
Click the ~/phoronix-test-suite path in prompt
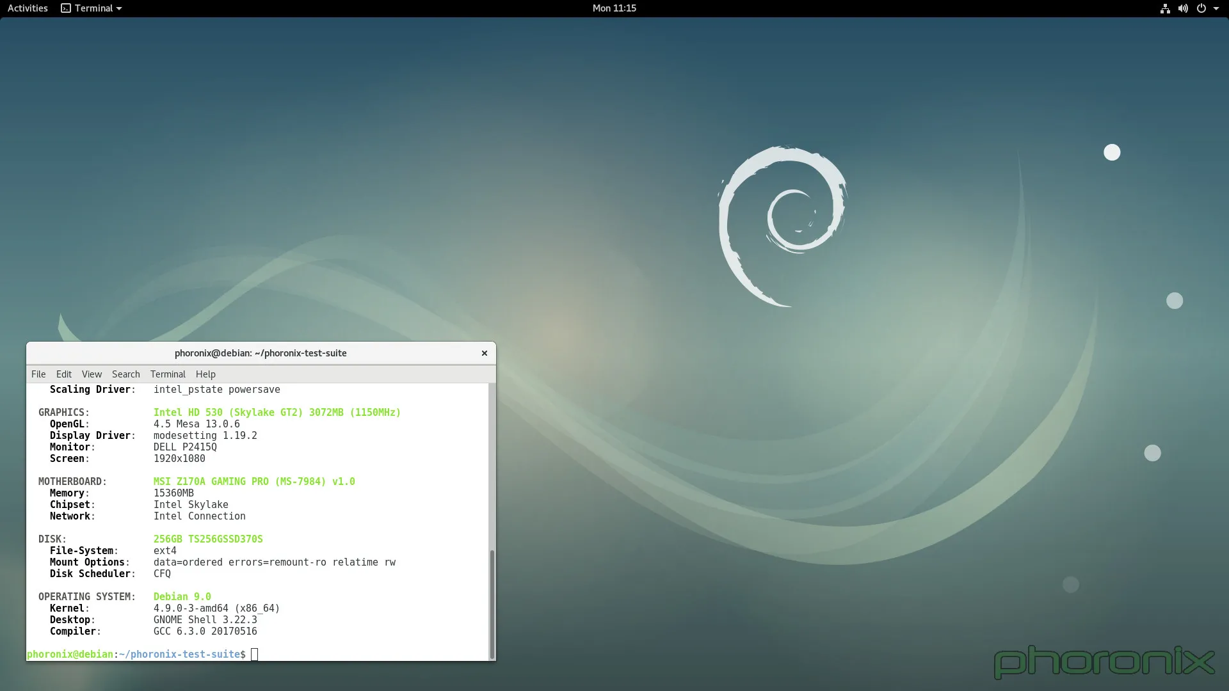179,655
